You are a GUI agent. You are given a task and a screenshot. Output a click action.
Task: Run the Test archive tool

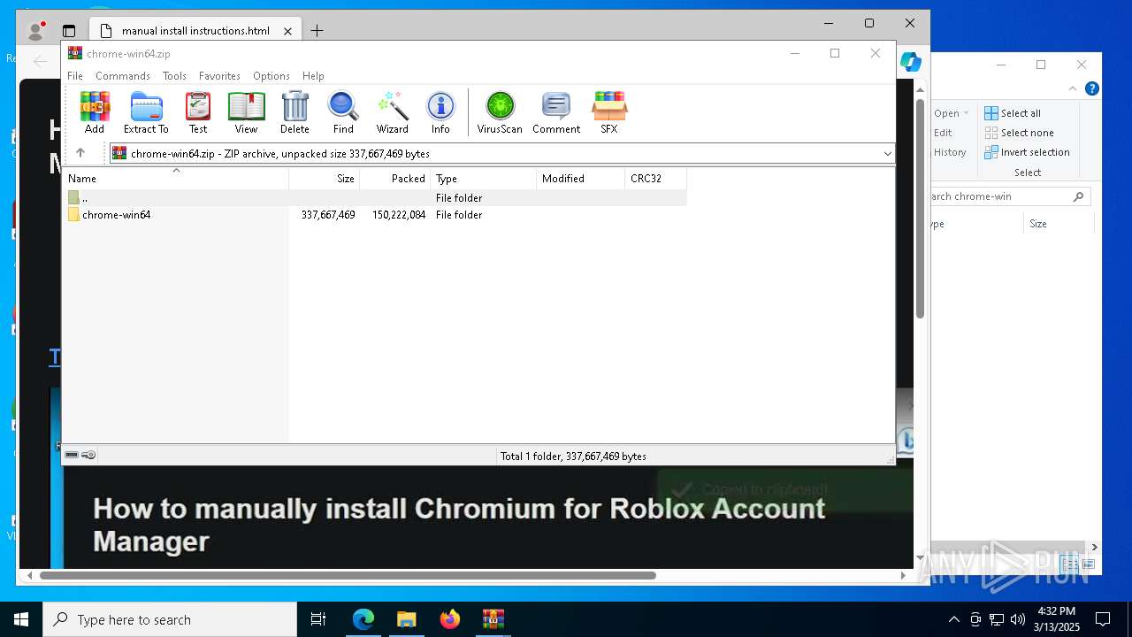[x=198, y=112]
